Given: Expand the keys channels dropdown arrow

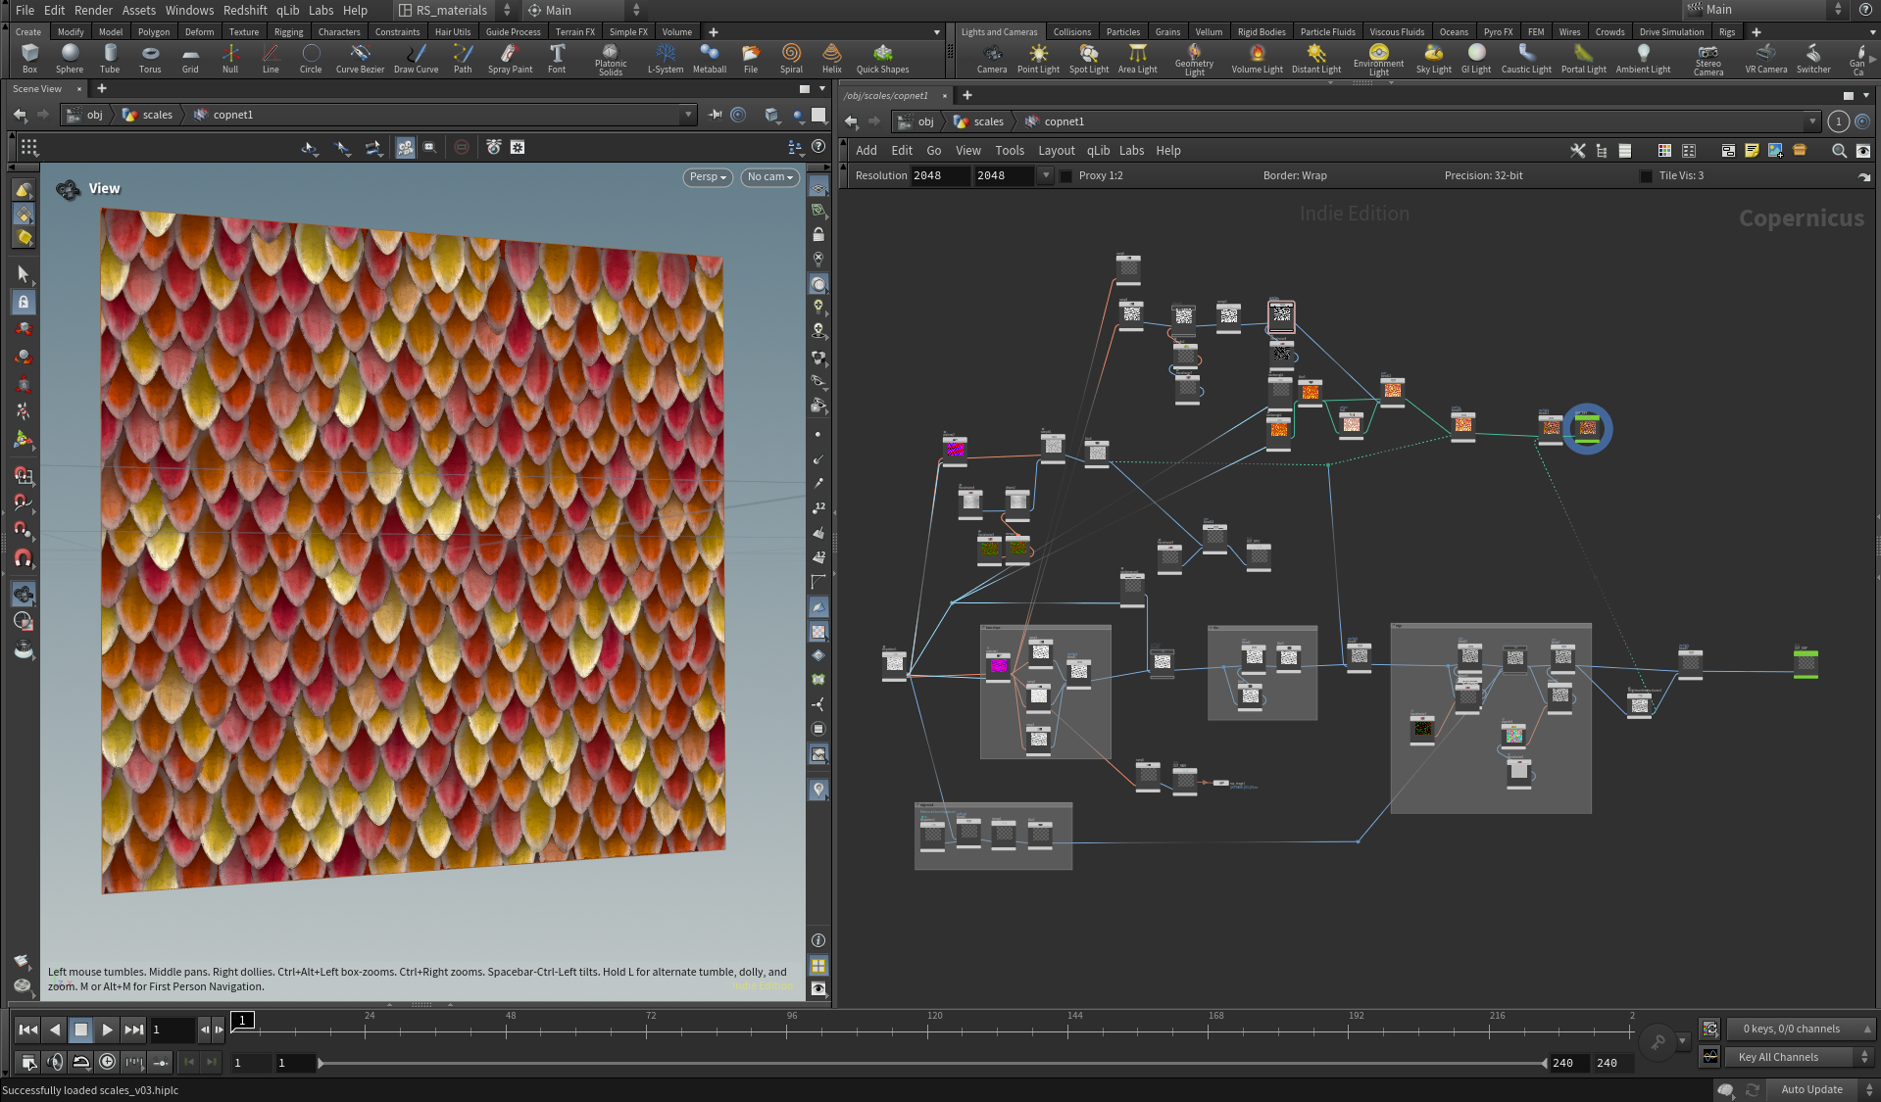Looking at the screenshot, I should [1866, 1029].
